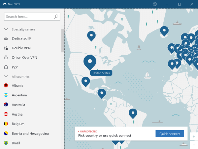Click the search magnifier icon
The image size is (198, 149).
pos(56,17)
